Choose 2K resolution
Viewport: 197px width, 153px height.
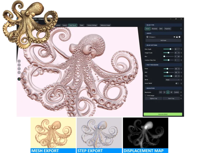168,92
